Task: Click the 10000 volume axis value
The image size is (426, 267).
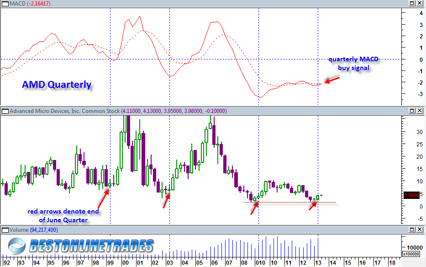Action: [x=415, y=248]
